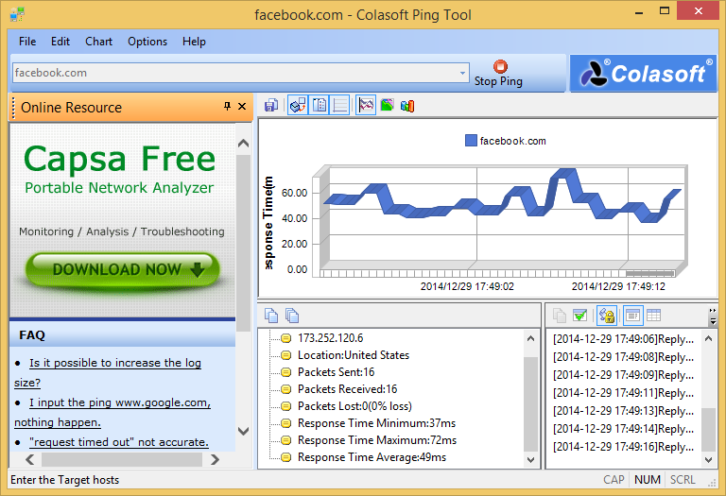Viewport: 726px width, 496px height.
Task: Expand the target host dropdown arrow
Action: coord(462,73)
